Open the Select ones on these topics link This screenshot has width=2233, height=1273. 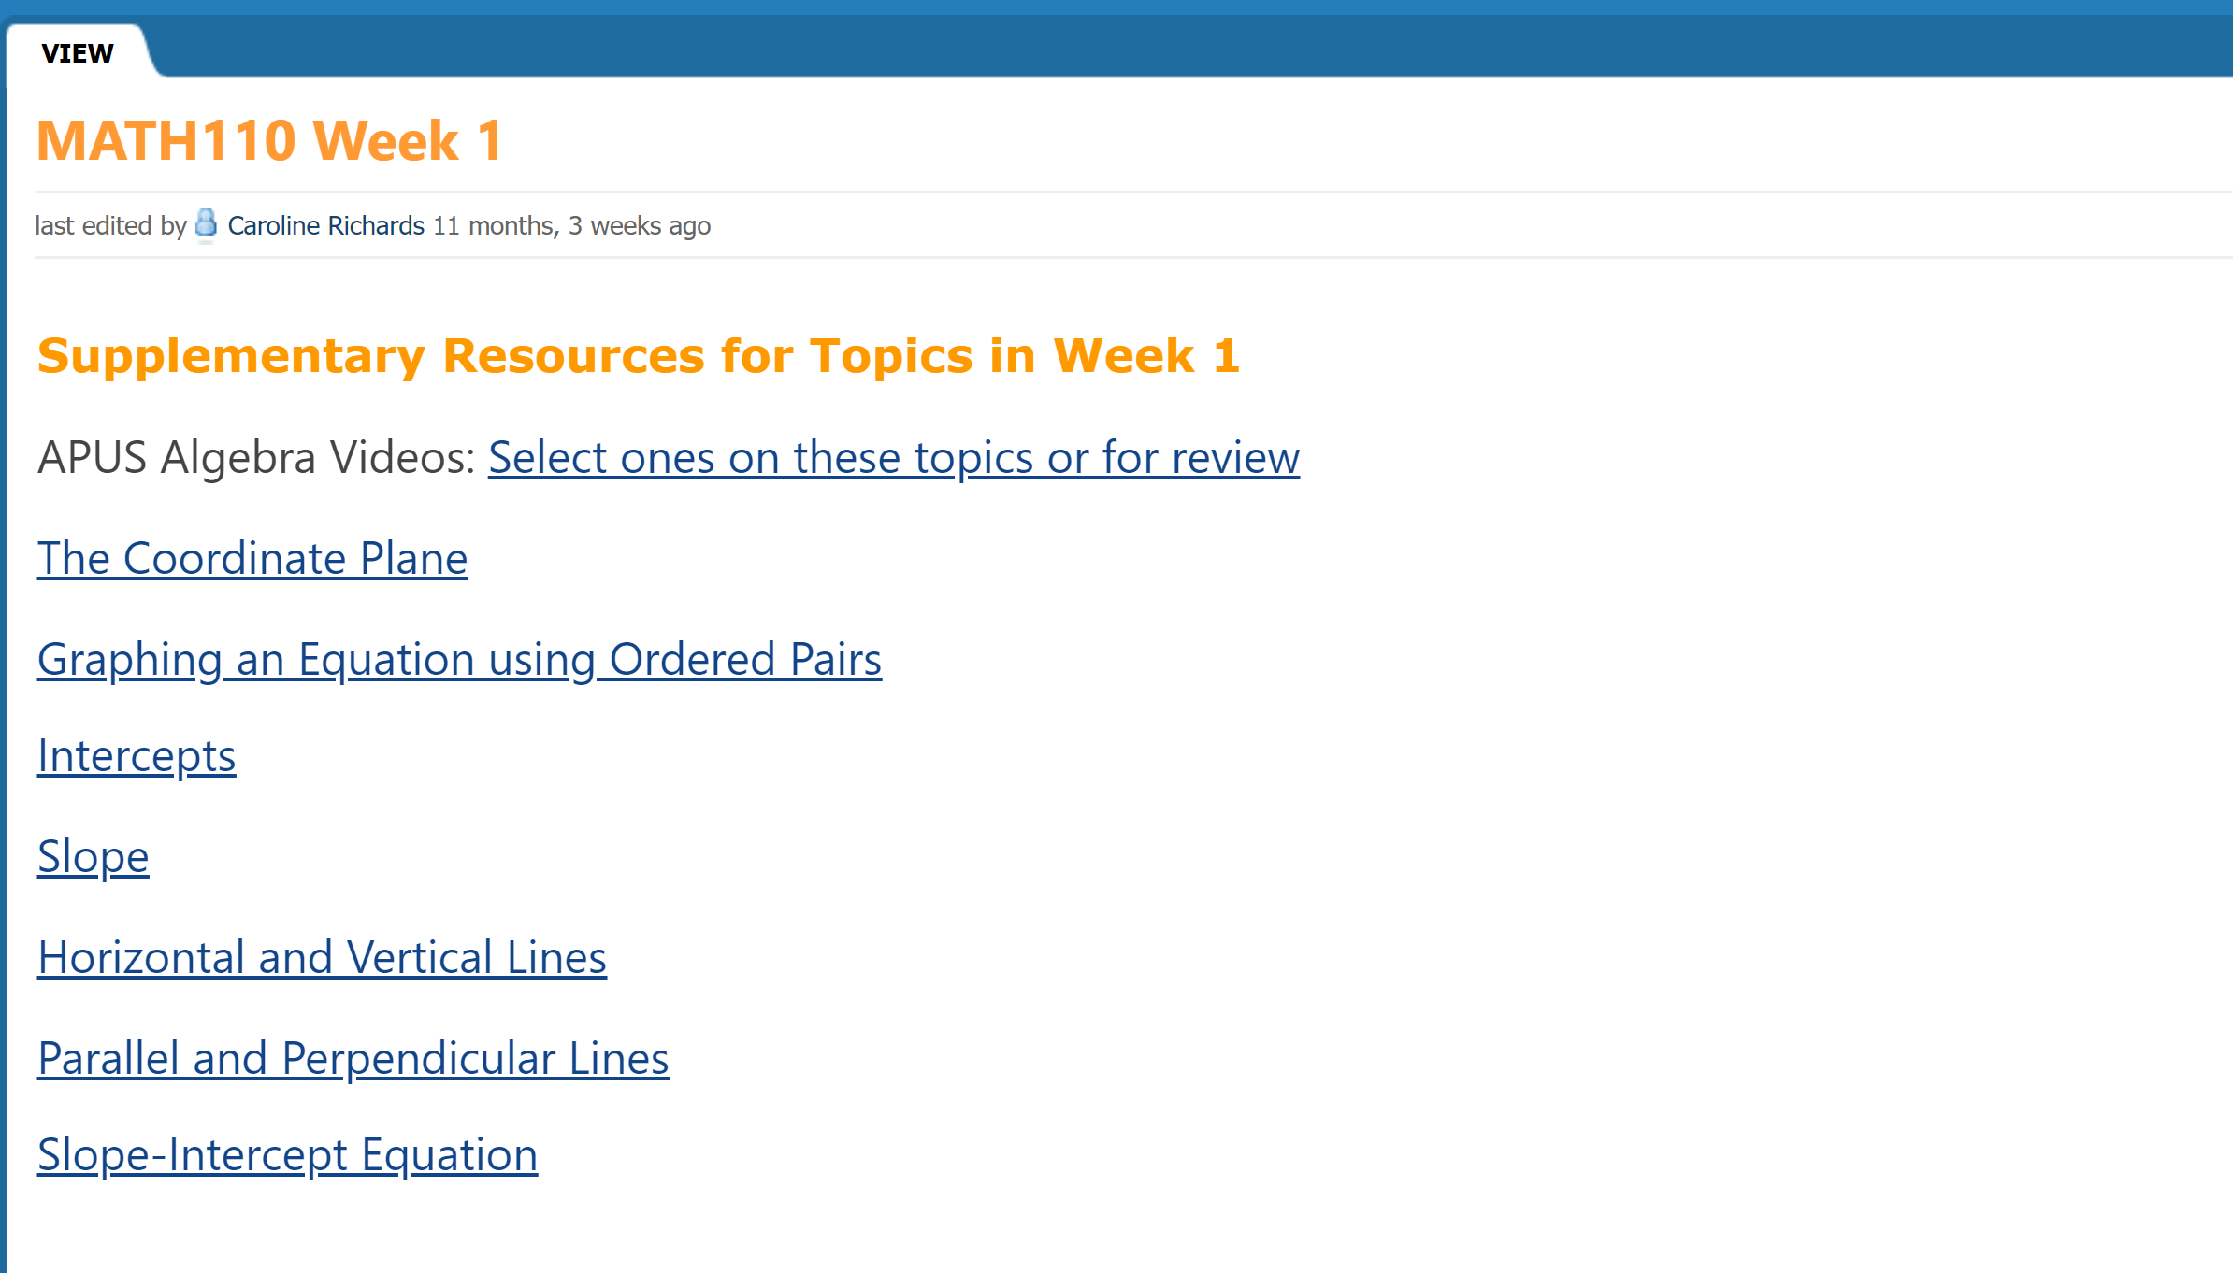893,458
